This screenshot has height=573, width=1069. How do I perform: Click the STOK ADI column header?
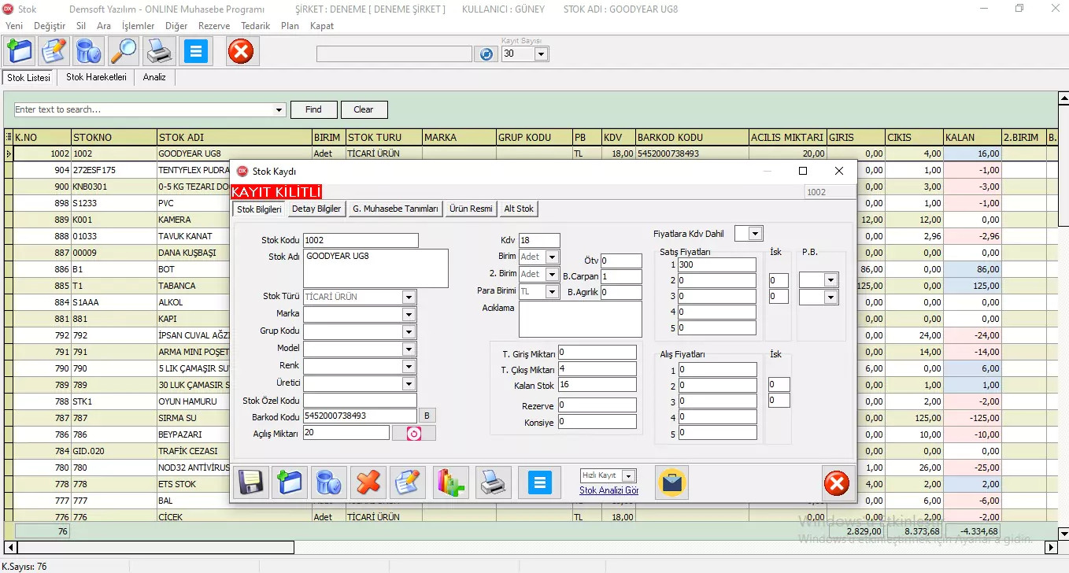[234, 137]
